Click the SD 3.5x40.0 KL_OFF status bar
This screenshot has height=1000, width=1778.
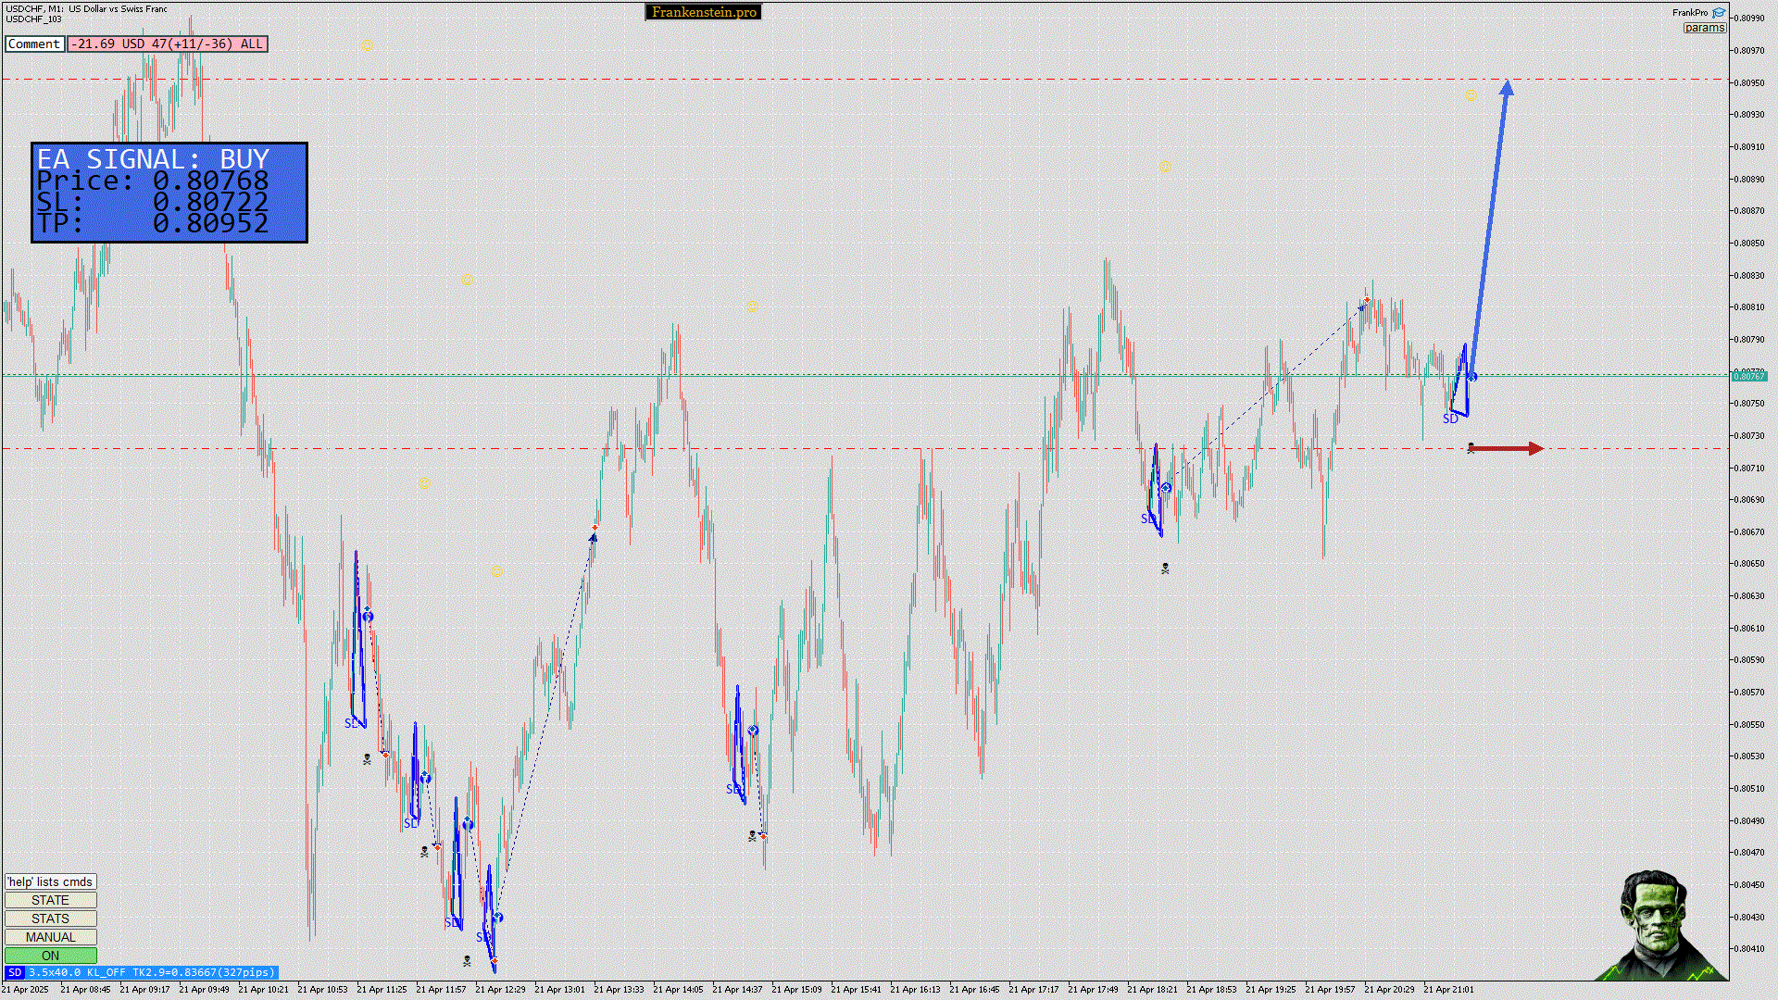point(151,973)
